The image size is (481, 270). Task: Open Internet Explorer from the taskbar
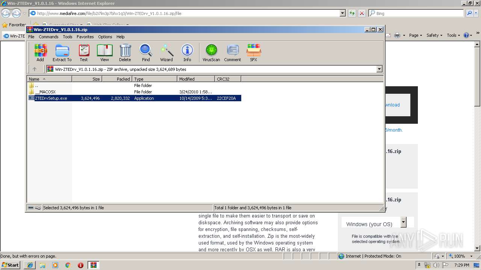click(x=30, y=265)
